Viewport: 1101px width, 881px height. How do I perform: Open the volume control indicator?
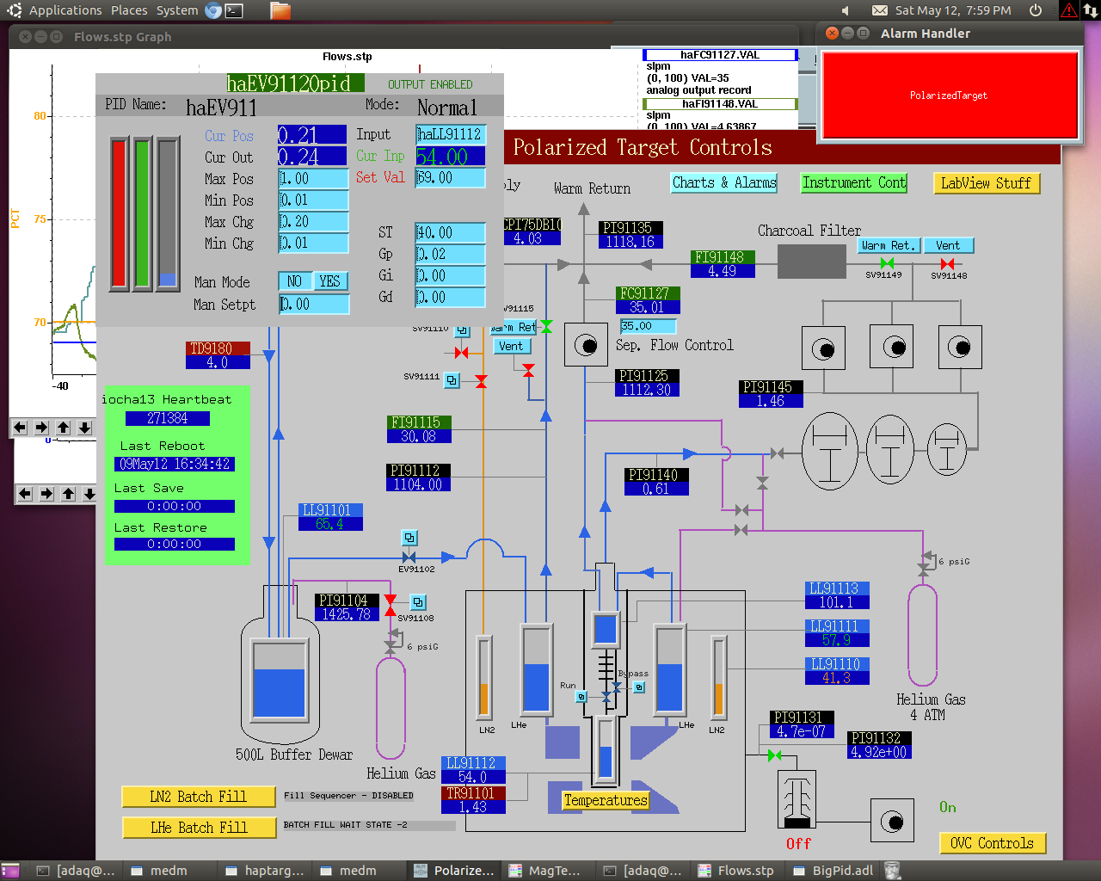click(x=846, y=10)
